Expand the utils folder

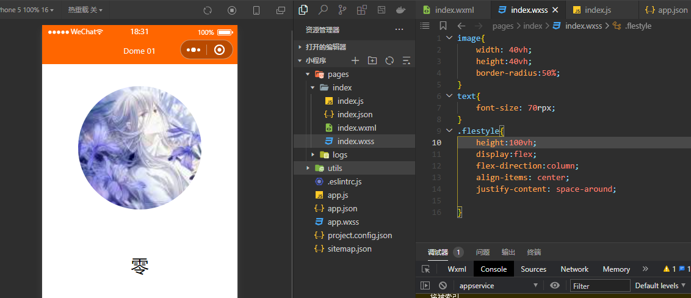coord(308,168)
